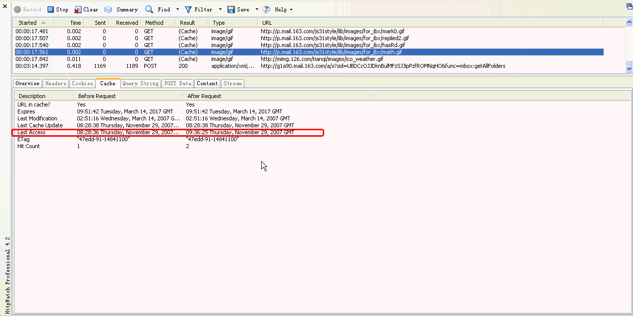Switch to the Headers tab
The image size is (633, 316).
coord(56,83)
